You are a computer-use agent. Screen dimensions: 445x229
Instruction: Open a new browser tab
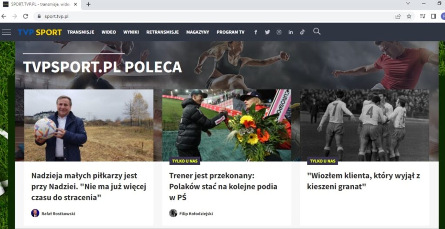click(88, 4)
